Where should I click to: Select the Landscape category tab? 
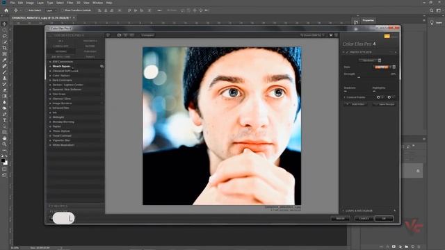(60, 47)
